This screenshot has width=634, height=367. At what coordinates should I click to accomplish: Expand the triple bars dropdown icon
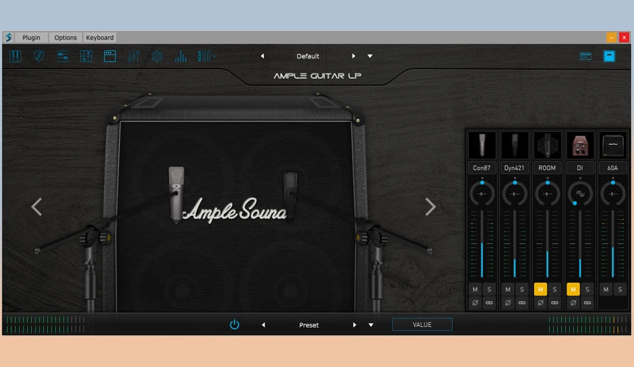[206, 56]
